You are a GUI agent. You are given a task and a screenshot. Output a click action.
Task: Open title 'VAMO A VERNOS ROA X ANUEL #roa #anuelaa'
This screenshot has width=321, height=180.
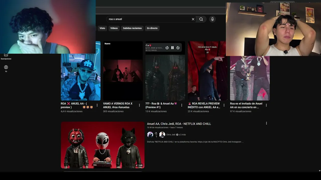point(118,105)
